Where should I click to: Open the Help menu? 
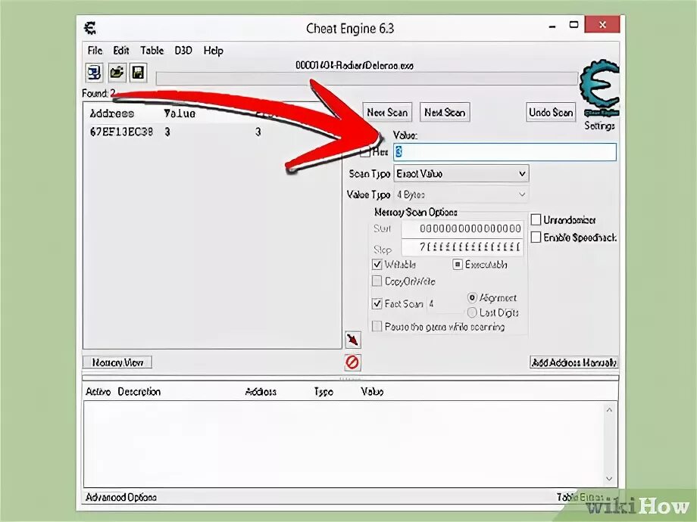click(213, 51)
